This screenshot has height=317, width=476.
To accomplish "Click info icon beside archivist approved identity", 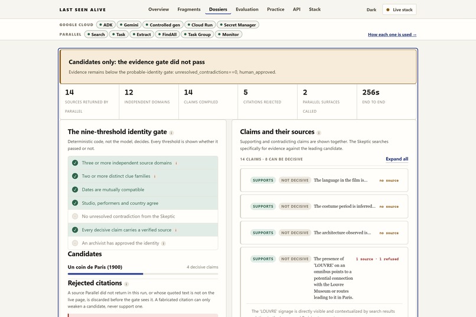I will (164, 243).
